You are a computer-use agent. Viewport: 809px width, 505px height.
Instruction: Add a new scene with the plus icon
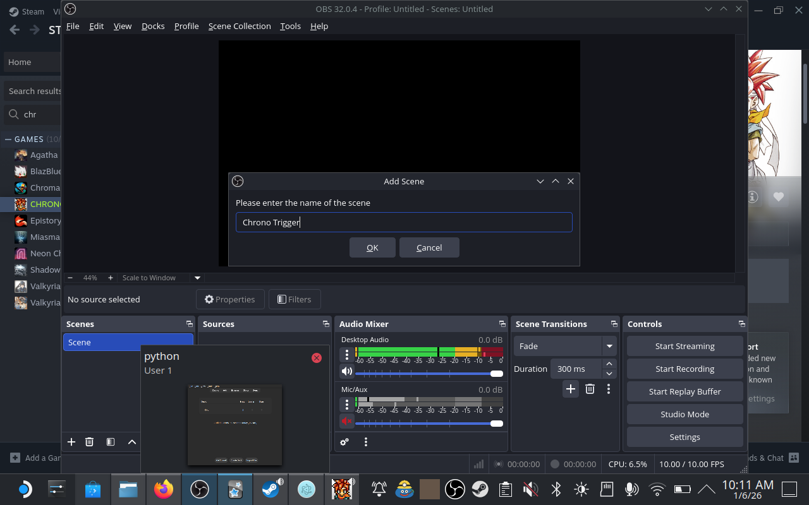[71, 442]
